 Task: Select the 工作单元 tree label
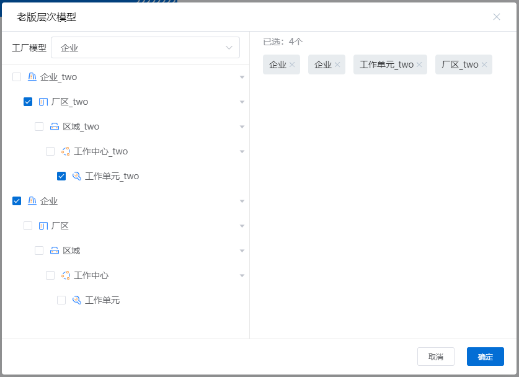tap(102, 300)
